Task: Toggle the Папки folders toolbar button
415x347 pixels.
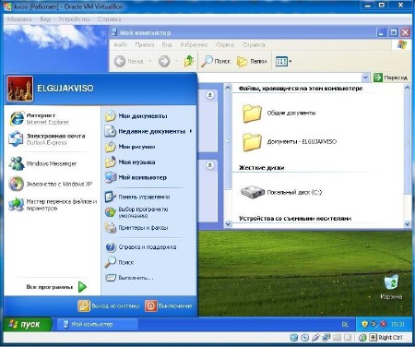Action: tap(252, 62)
